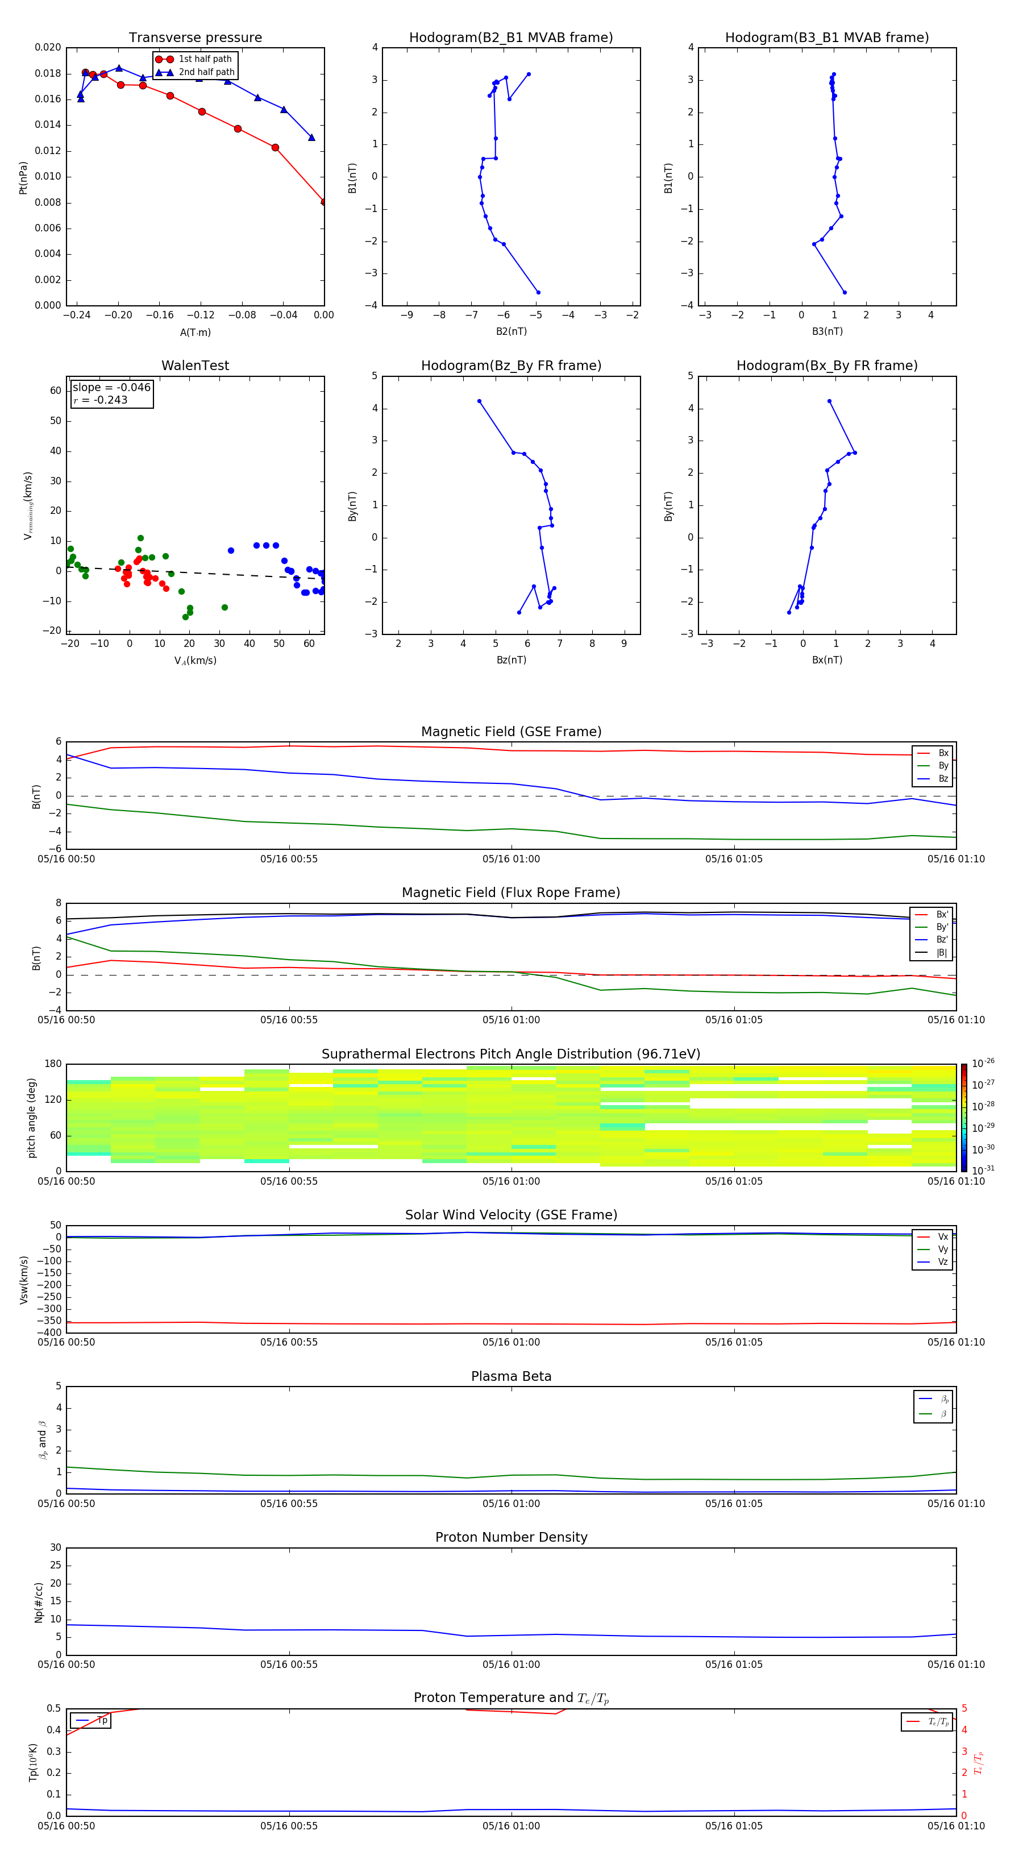Click the "r = -0.243" annotation
The height and width of the screenshot is (1876, 1023).
[x=101, y=400]
